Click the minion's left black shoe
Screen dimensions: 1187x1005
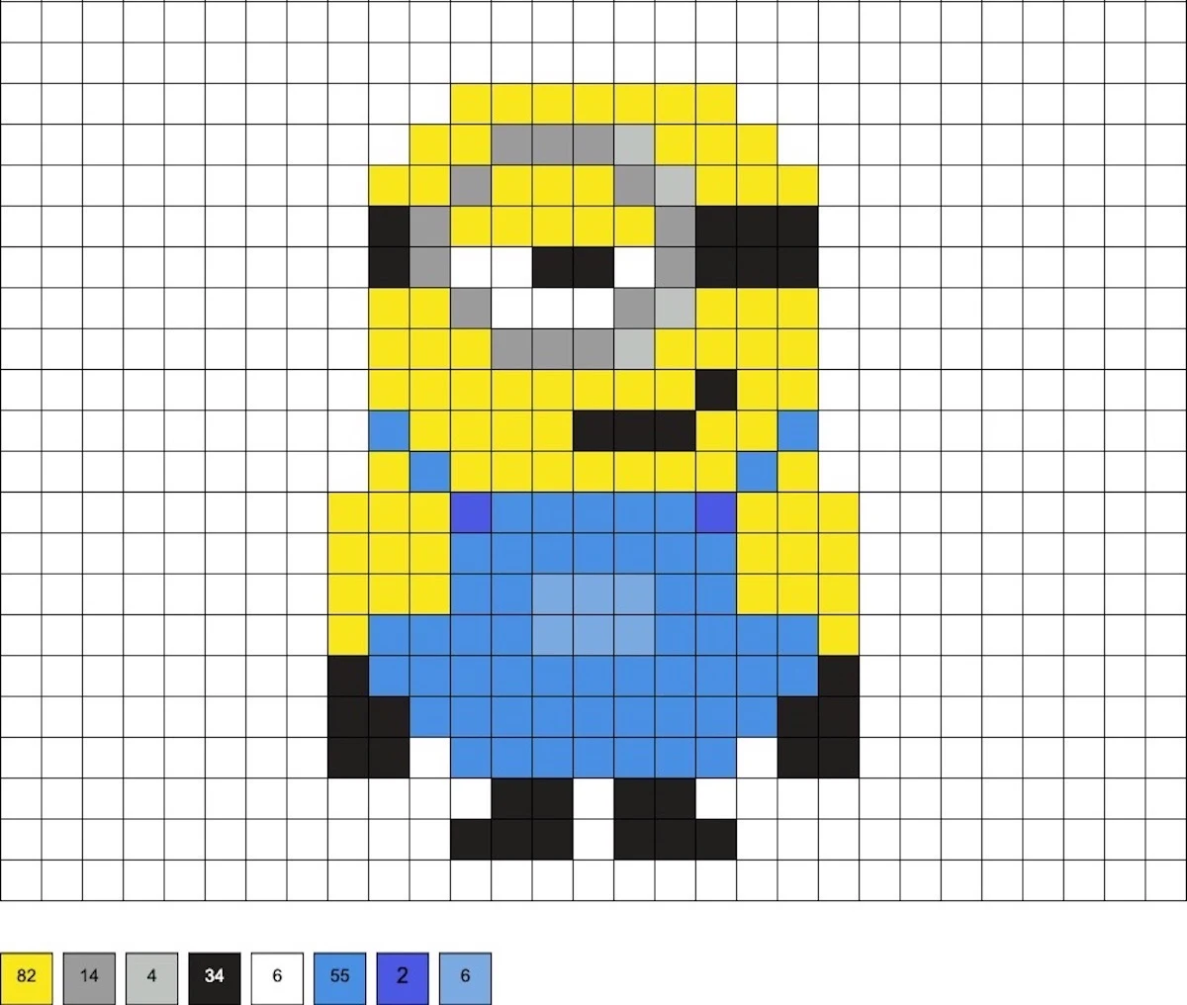click(511, 821)
